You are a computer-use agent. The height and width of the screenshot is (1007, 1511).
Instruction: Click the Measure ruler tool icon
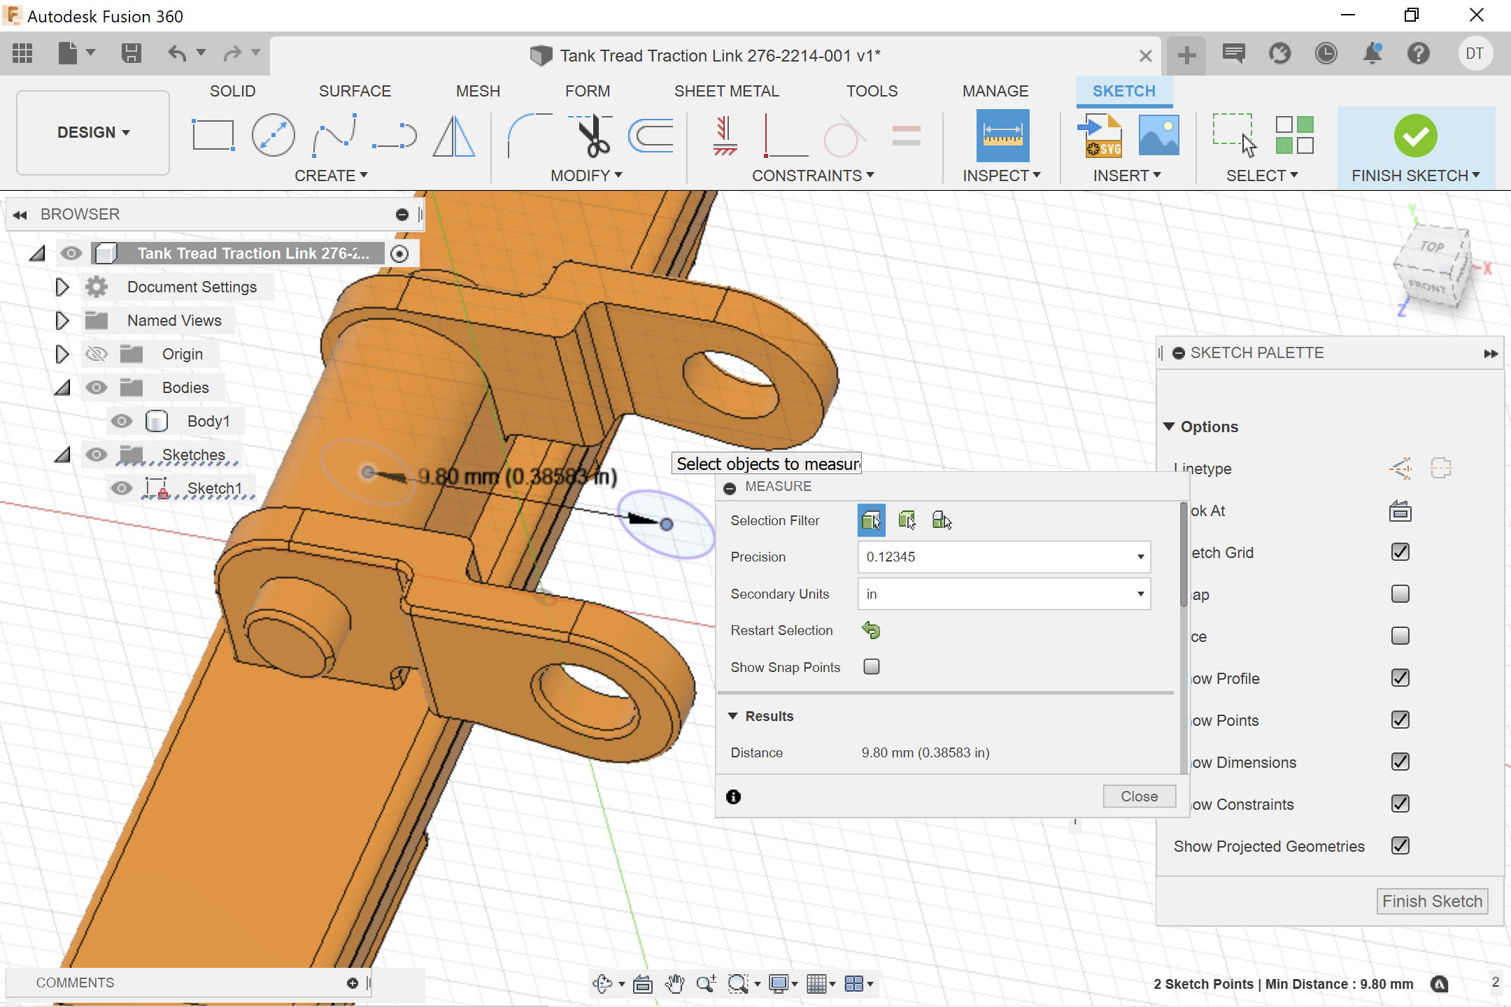[1002, 135]
